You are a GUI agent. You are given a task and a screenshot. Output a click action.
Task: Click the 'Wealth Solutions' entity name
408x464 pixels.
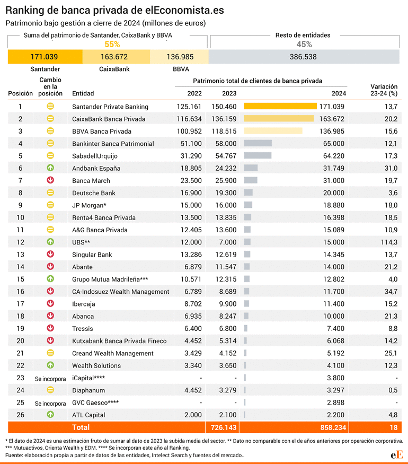pos(96,366)
